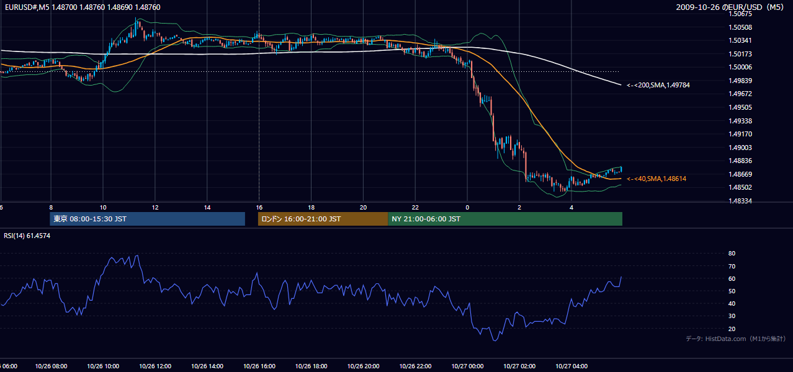Select the ロンドン 16:00-21:00 JST session bar
The width and height of the screenshot is (793, 372).
pos(323,219)
